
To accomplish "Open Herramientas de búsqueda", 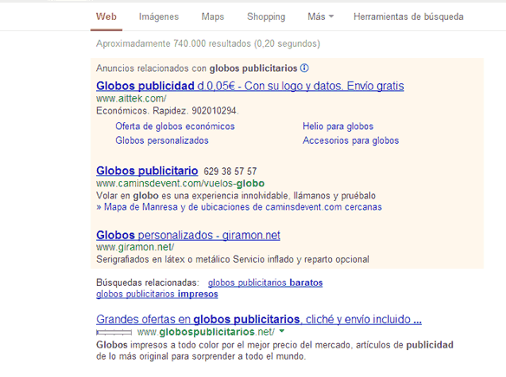I will 409,16.
